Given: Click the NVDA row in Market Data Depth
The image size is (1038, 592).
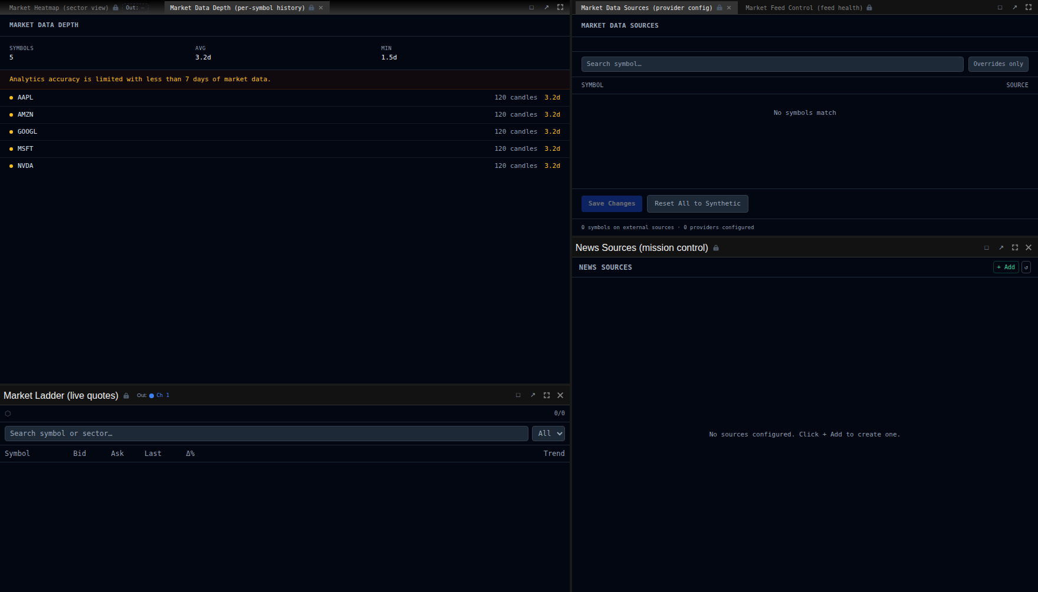Looking at the screenshot, I should tap(285, 166).
